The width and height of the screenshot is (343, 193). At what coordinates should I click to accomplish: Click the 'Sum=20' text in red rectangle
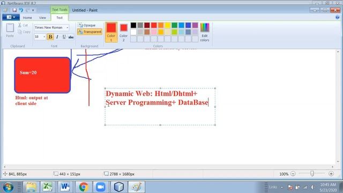tap(28, 73)
